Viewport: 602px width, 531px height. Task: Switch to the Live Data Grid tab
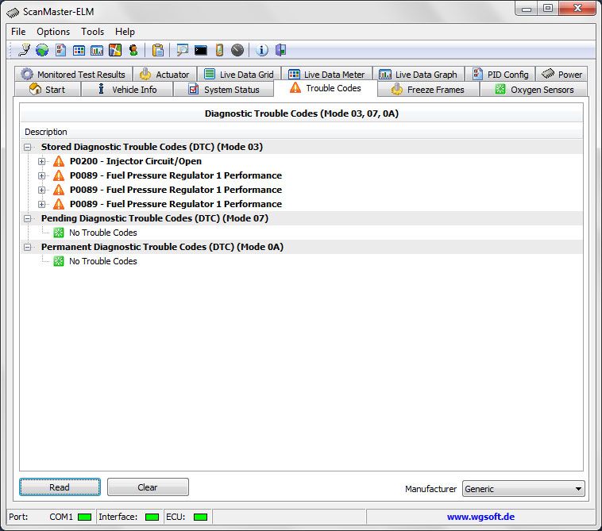(x=239, y=75)
